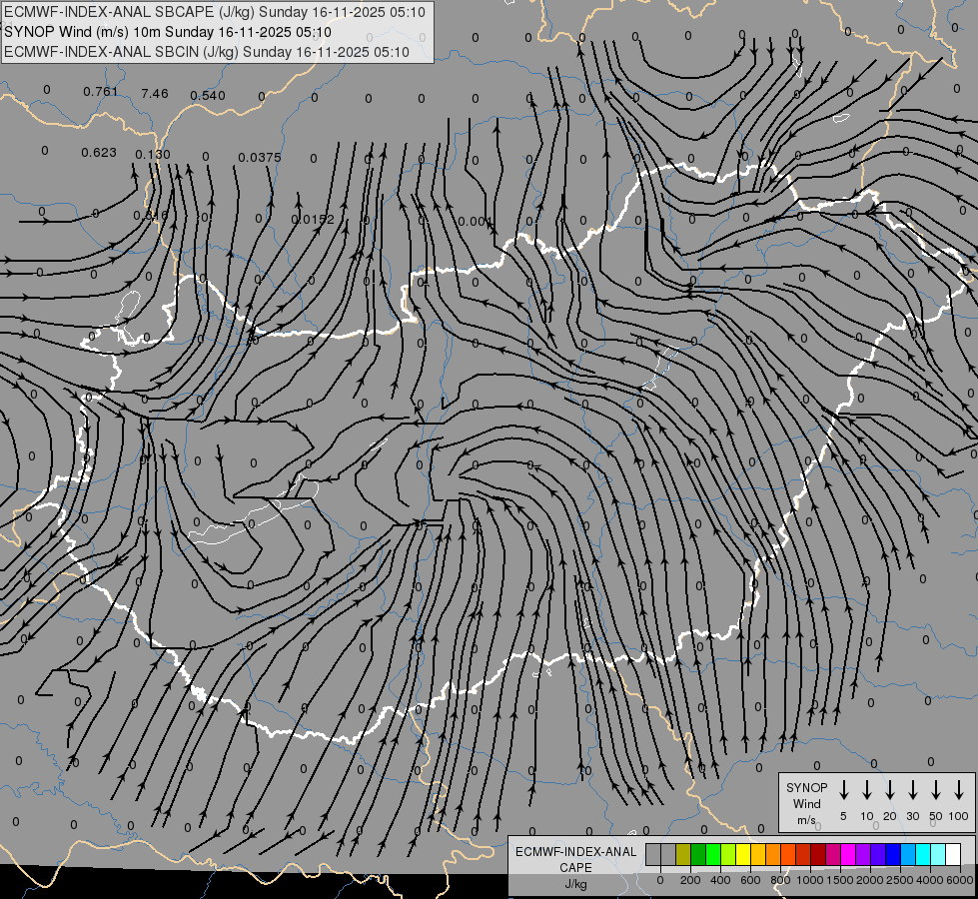Click the 7.46 data value on map
978x899 pixels.
point(155,93)
